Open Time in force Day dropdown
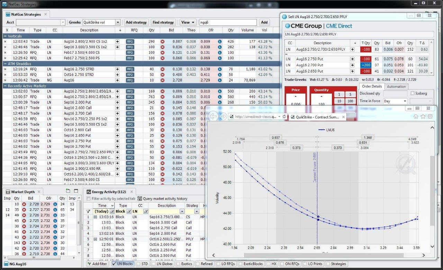 [405, 101]
